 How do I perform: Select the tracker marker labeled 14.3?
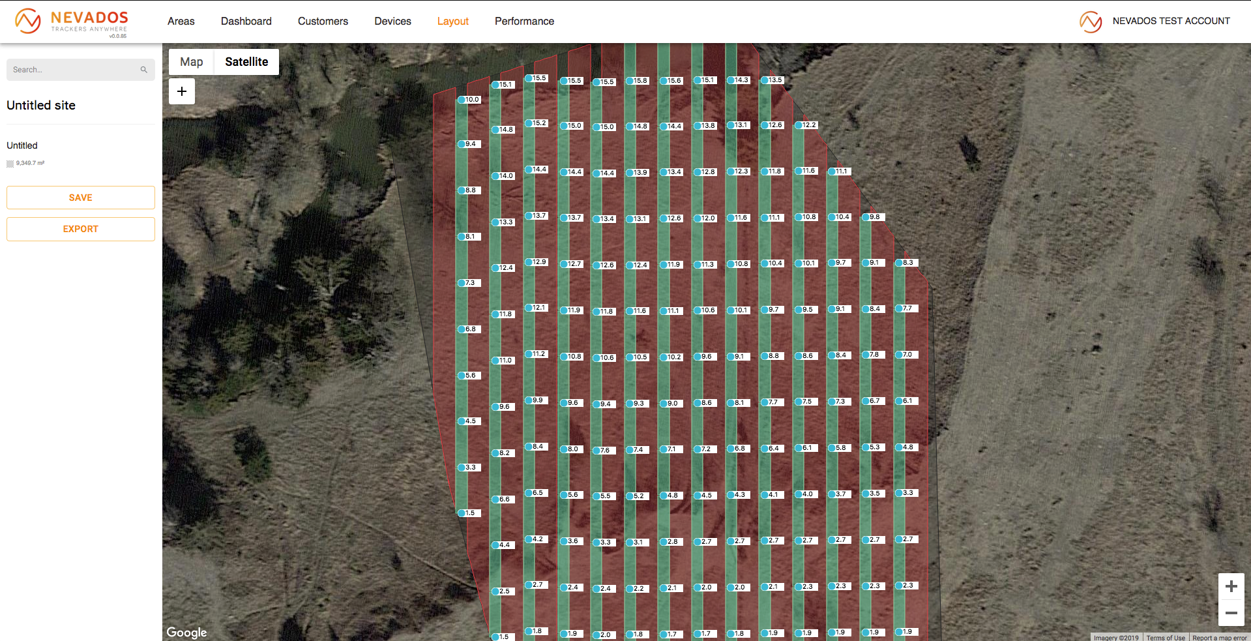point(731,80)
